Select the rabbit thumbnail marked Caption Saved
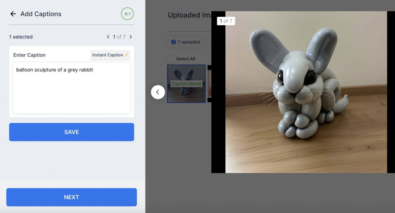The image size is (395, 213). [186, 84]
